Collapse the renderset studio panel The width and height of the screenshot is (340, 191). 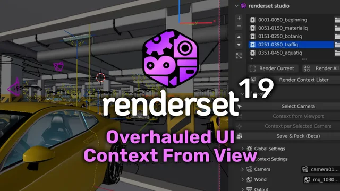tap(236, 6)
